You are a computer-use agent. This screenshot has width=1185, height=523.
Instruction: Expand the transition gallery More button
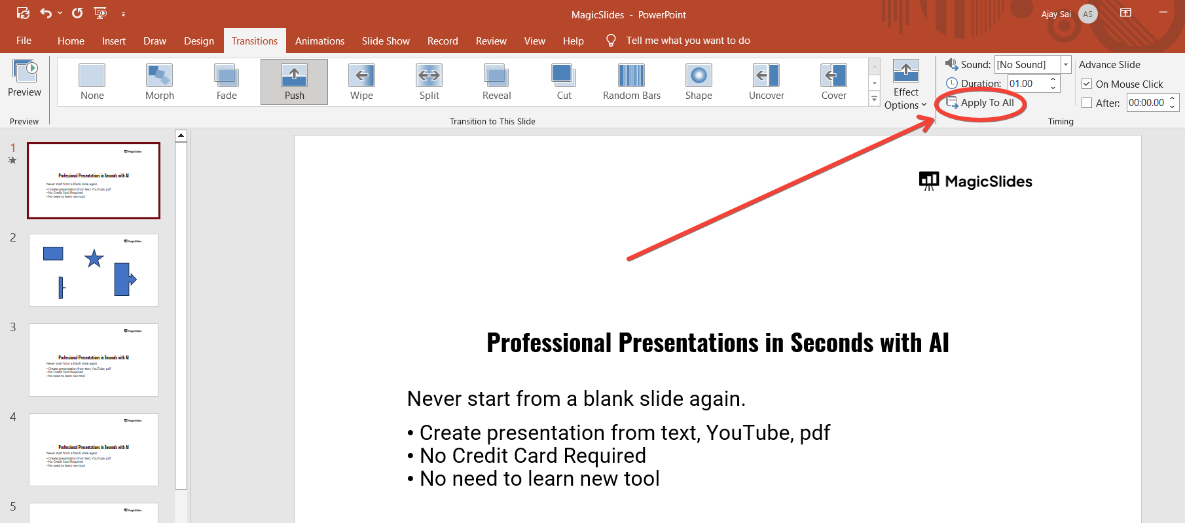[874, 99]
